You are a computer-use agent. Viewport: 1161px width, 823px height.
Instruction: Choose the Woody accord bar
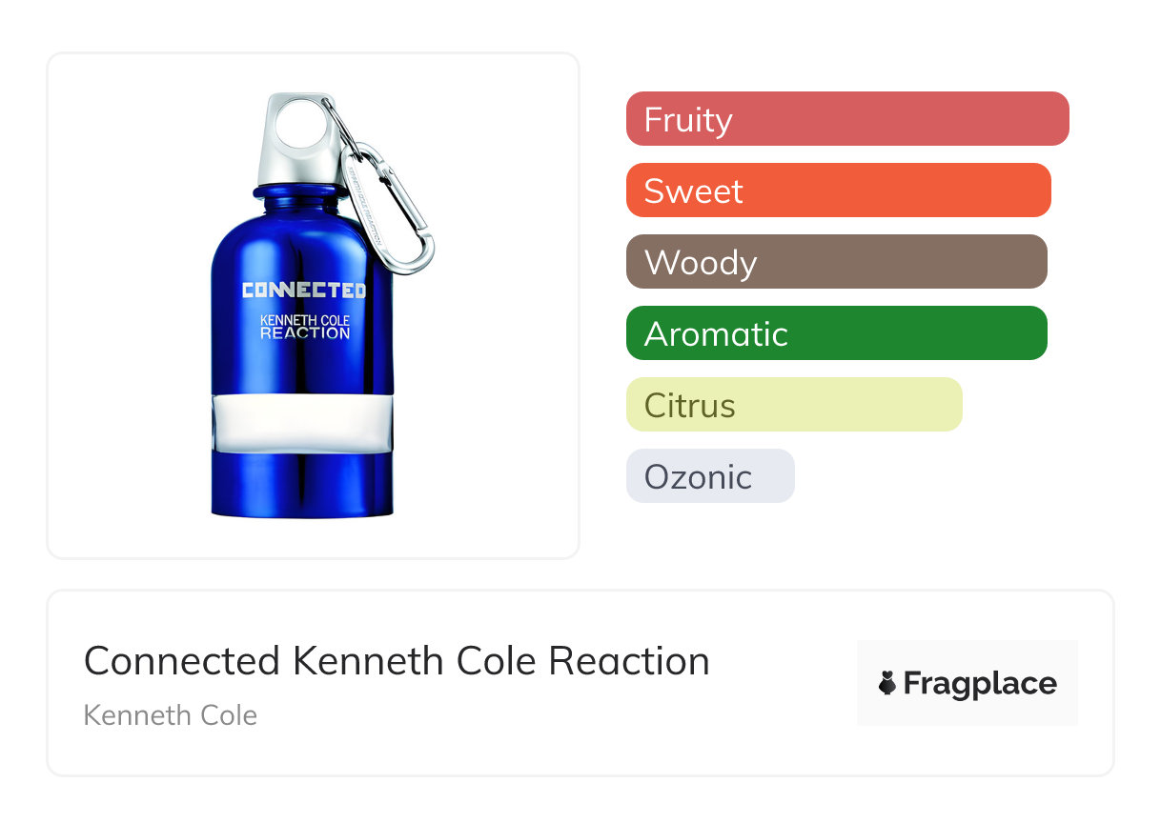836,262
